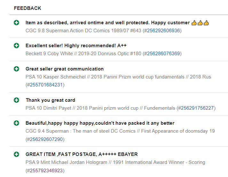Click the FEEDBACK section heading
This screenshot has width=228, height=177.
(28, 8)
